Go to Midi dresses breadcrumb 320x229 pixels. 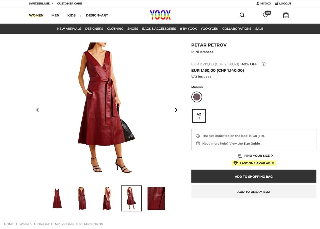click(64, 224)
